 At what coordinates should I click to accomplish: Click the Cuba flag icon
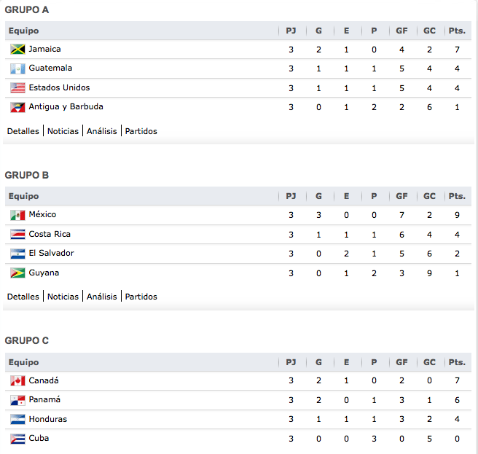[x=18, y=439]
